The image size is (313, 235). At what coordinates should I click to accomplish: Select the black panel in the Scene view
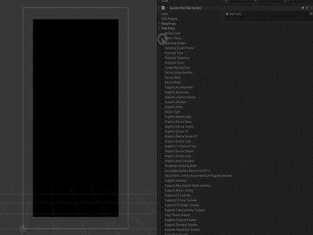click(76, 118)
